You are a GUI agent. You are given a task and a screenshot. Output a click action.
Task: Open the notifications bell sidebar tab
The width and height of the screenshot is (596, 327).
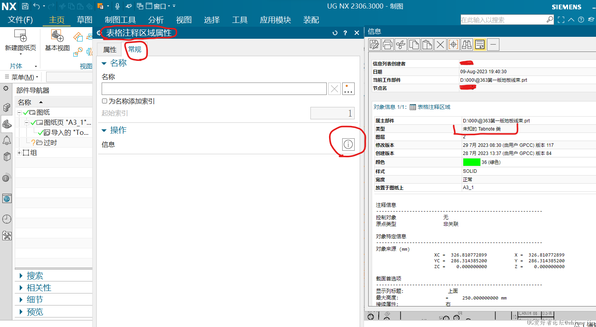pyautogui.click(x=7, y=140)
